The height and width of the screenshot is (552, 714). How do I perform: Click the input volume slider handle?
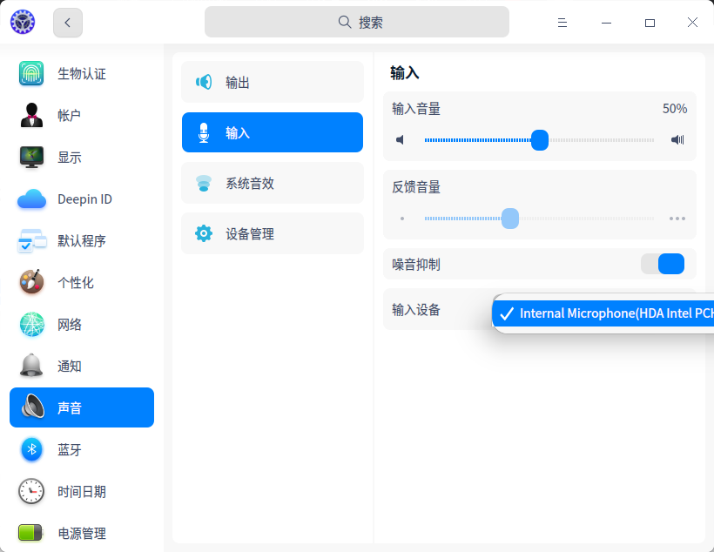tap(540, 139)
